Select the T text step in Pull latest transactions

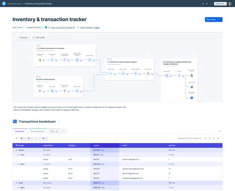64,60
